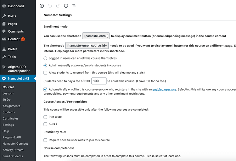Go to Namaste! Connect submenu
The image size is (236, 161).
click(15, 143)
